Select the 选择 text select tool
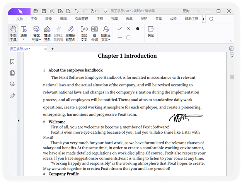Screen dimensions: 242x184 click(x=24, y=33)
